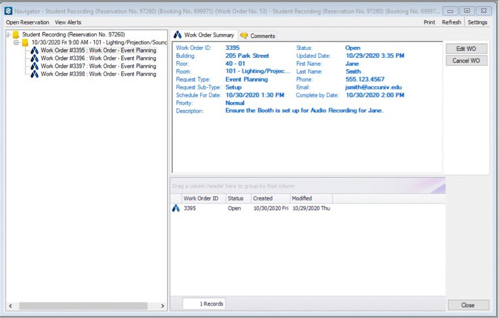Image resolution: width=499 pixels, height=318 pixels.
Task: Switch to the Comments tab
Action: click(258, 36)
